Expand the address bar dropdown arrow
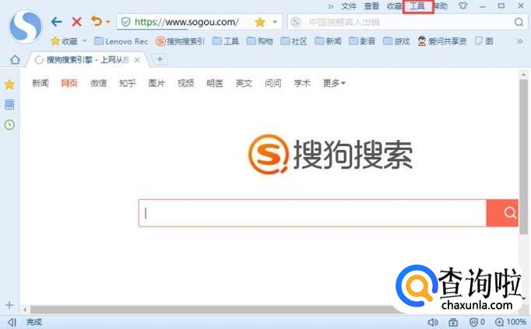Image resolution: width=531 pixels, height=329 pixels. tap(275, 22)
